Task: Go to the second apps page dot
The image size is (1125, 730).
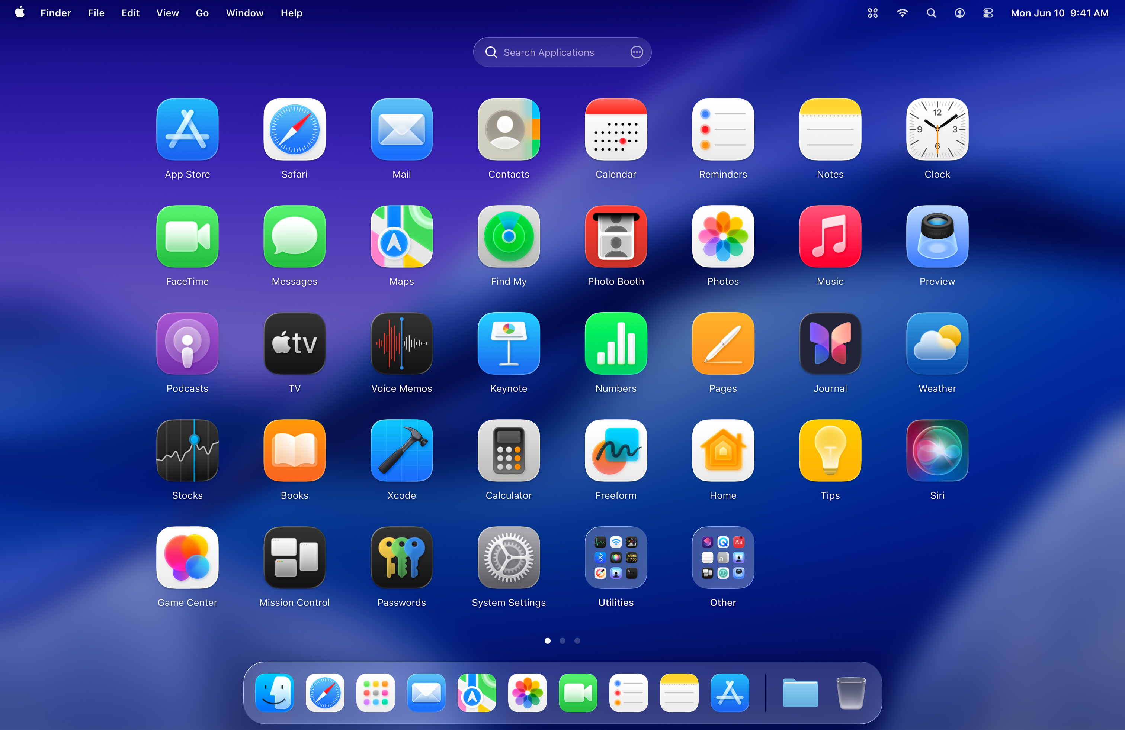Action: click(x=562, y=641)
